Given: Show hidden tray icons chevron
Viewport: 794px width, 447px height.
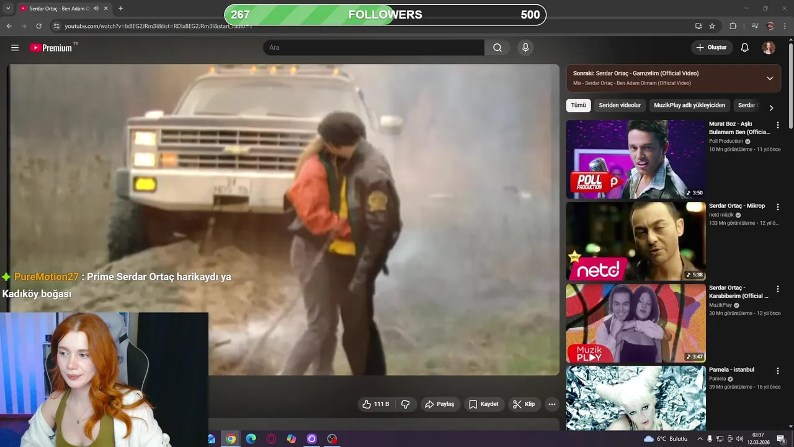Looking at the screenshot, I should tap(700, 439).
